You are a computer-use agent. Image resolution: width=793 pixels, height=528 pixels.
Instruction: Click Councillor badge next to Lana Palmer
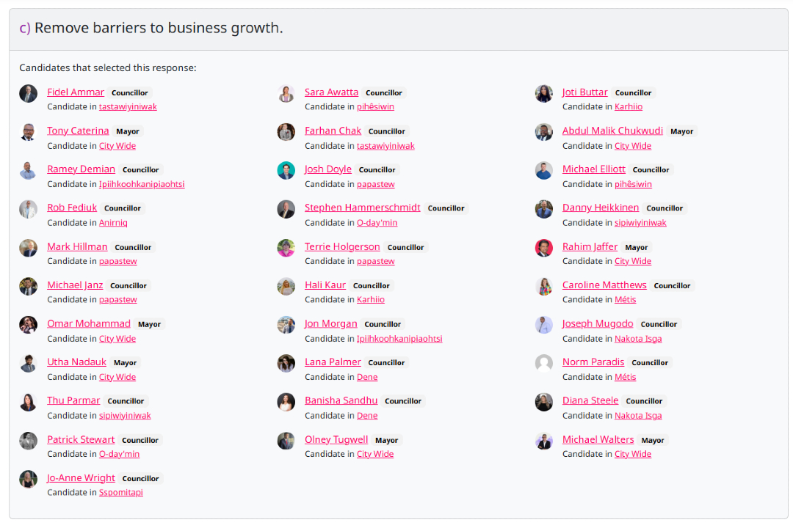point(386,363)
